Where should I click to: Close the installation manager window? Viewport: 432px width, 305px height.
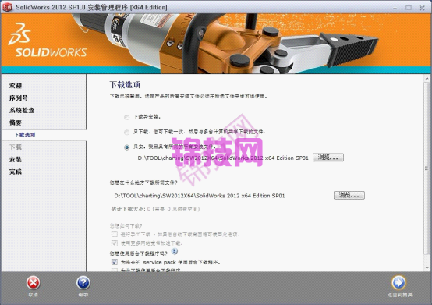pos(422,8)
